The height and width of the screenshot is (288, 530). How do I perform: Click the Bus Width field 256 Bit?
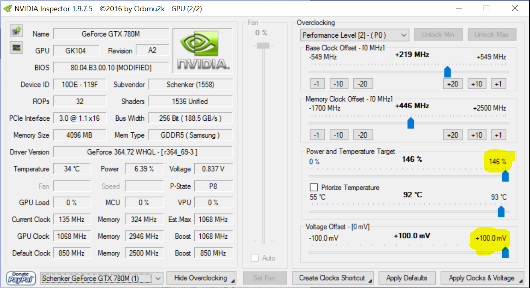click(190, 118)
